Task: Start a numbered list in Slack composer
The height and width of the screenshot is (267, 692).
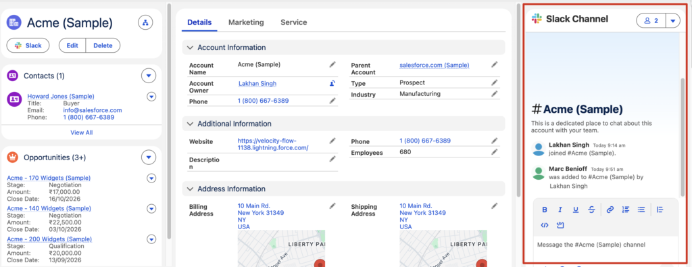Action: tap(625, 210)
